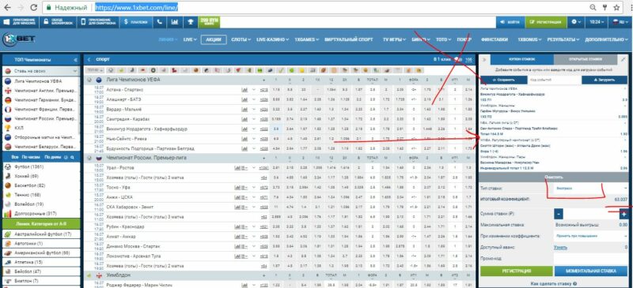Open the Анжи - ЦСКА match
Viewport: 633px width, 288px height.
119,197
